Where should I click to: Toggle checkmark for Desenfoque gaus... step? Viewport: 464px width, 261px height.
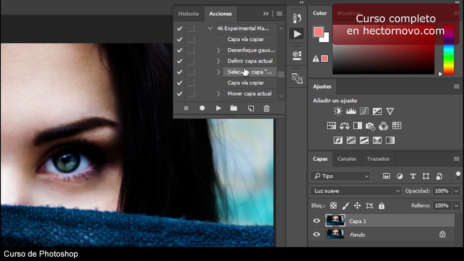pos(179,50)
